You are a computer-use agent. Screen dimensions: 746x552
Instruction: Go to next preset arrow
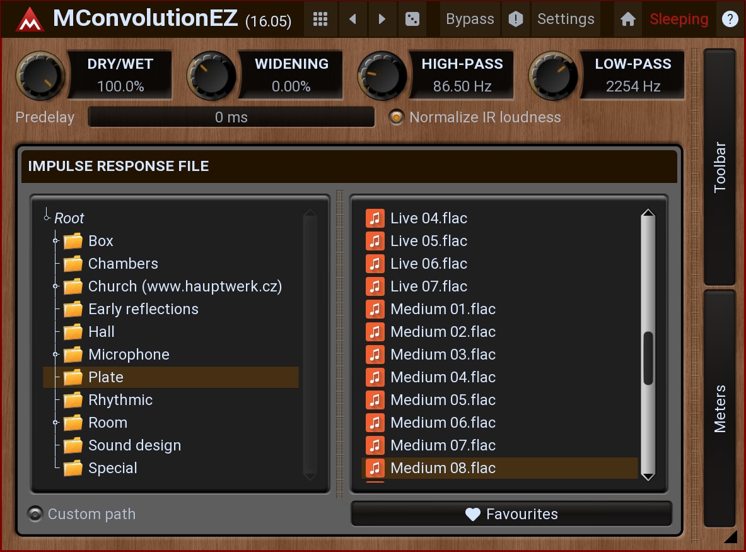[x=382, y=19]
